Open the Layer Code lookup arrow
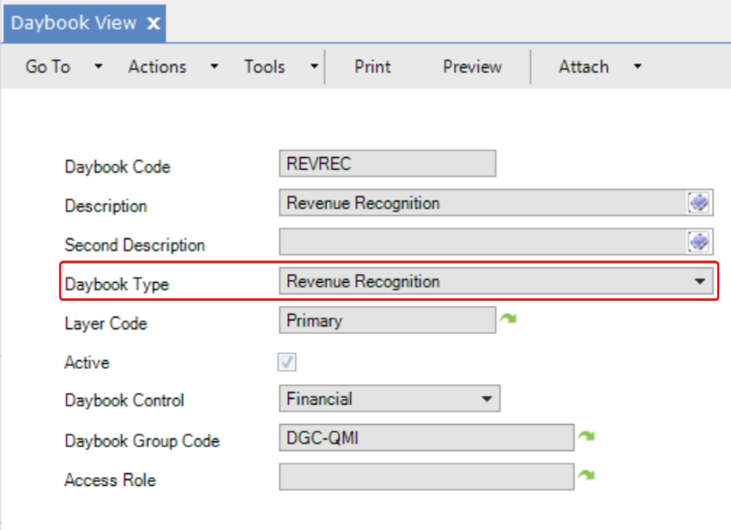This screenshot has width=731, height=530. (509, 318)
